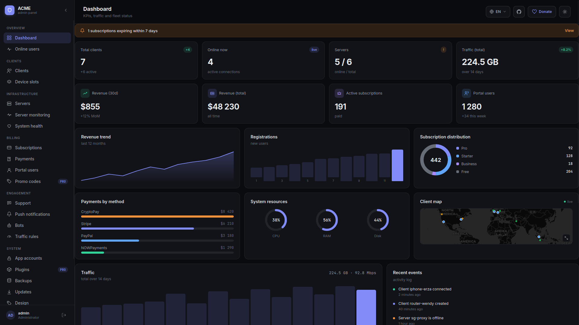Screen dimensions: 579x325
Task: Click the live badge on Online now card
Action: pos(314,50)
